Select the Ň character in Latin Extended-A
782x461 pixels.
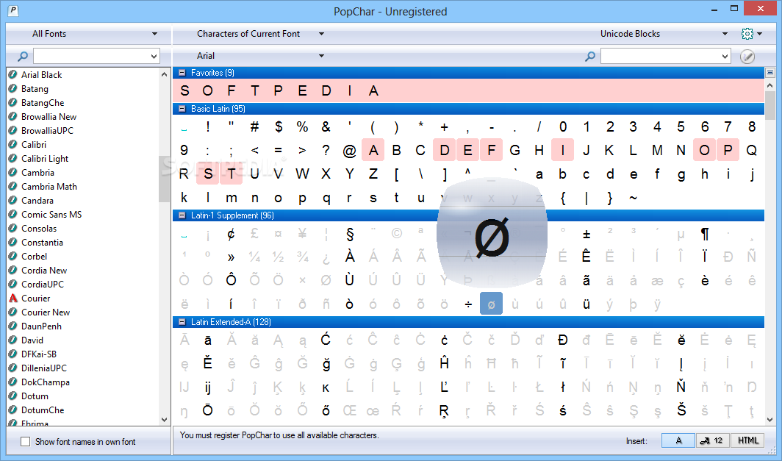pos(681,387)
